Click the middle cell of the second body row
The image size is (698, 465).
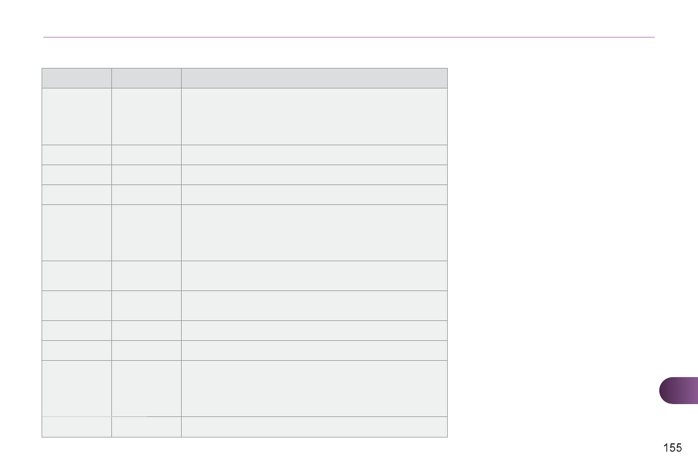146,155
